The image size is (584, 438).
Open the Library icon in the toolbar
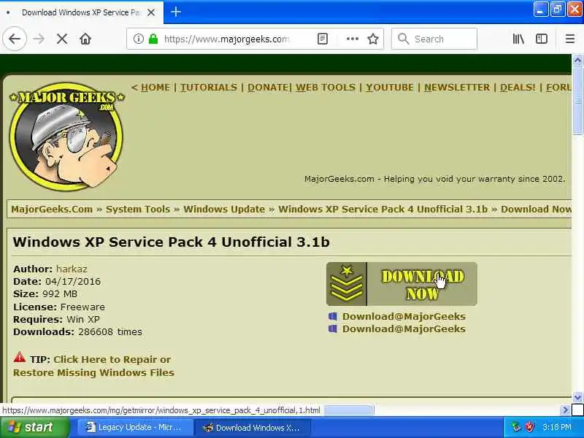(518, 39)
